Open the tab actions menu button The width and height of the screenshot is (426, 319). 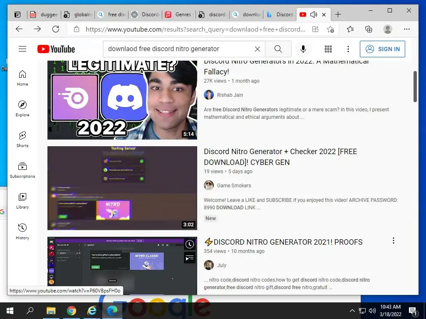tap(17, 15)
